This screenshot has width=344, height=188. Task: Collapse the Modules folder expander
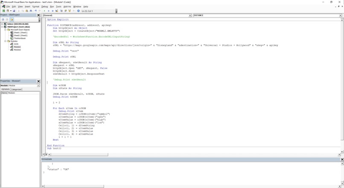[x=5, y=41]
